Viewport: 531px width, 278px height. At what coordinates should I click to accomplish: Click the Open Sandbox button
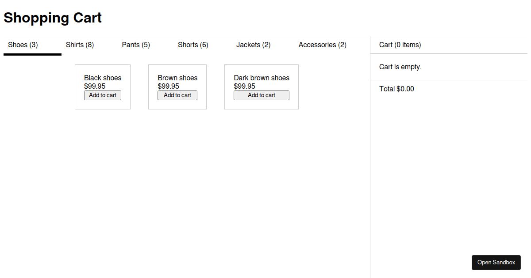496,263
